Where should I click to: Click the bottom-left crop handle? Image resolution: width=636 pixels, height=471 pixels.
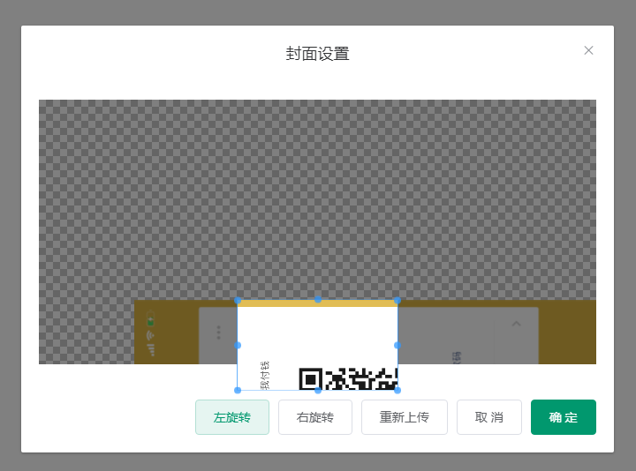(x=238, y=390)
